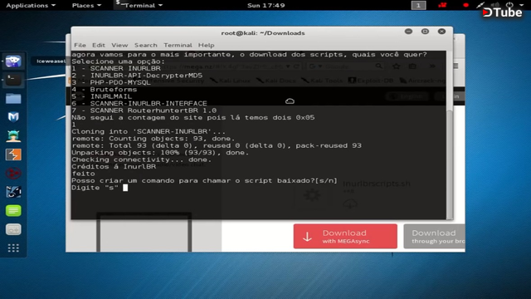The width and height of the screenshot is (531, 299).
Task: Open the terminal Search menu
Action: (146, 45)
